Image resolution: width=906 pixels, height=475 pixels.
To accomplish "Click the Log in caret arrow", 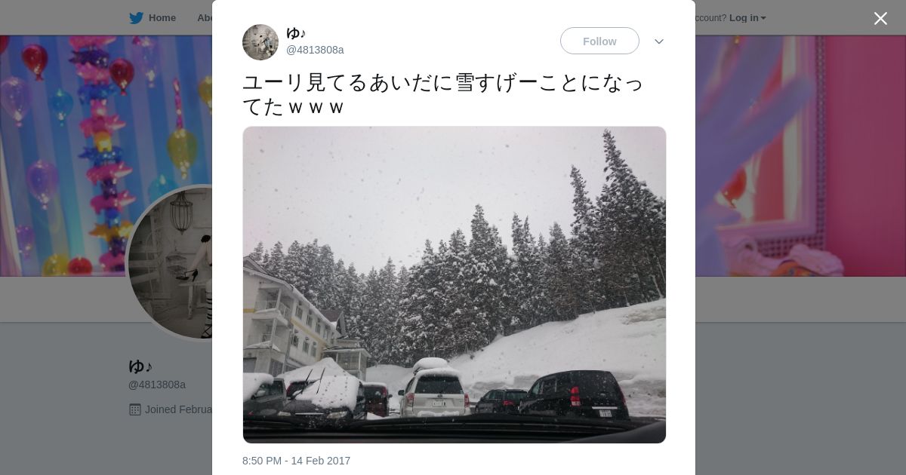I will pos(763,18).
